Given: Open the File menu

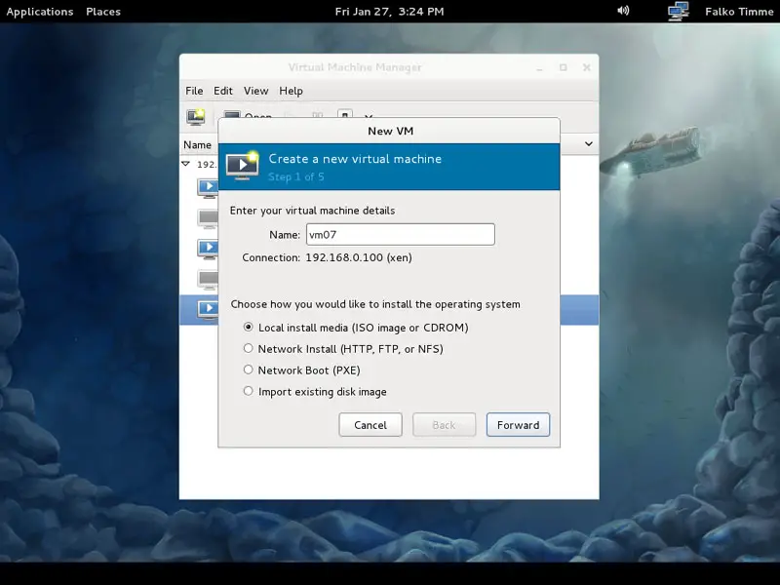Looking at the screenshot, I should pos(194,91).
